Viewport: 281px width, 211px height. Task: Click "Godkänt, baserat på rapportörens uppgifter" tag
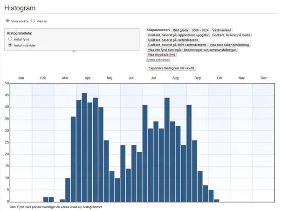tap(178, 35)
